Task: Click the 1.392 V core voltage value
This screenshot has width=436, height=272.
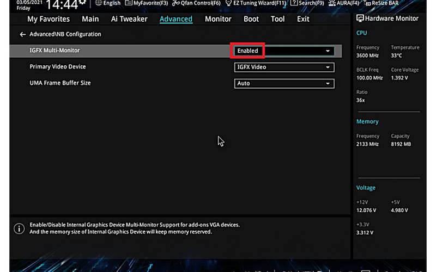Action: pyautogui.click(x=399, y=78)
